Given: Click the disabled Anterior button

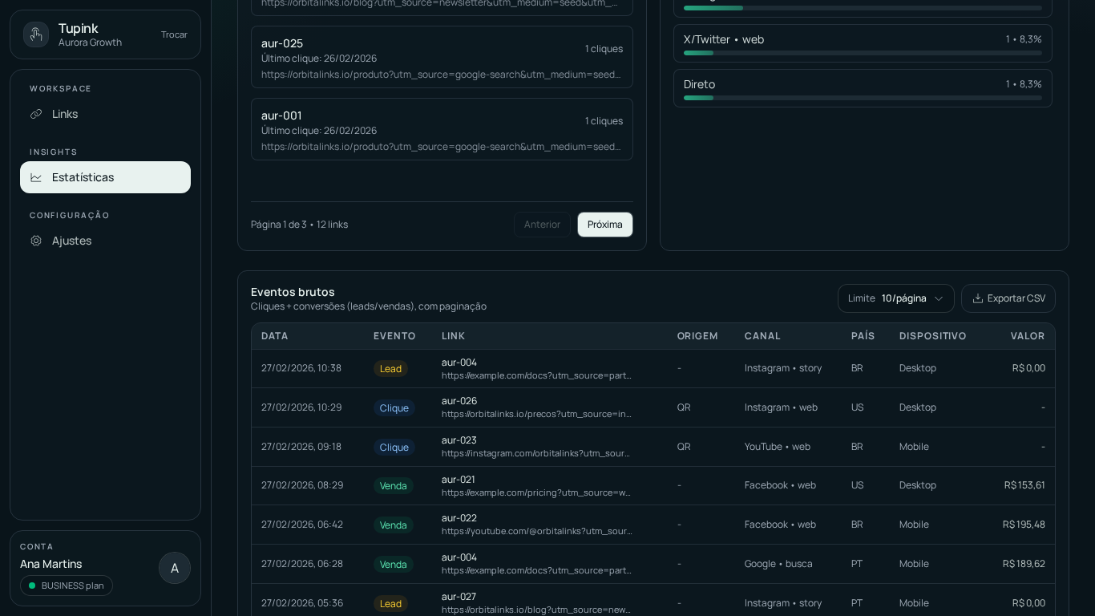Looking at the screenshot, I should [x=542, y=225].
